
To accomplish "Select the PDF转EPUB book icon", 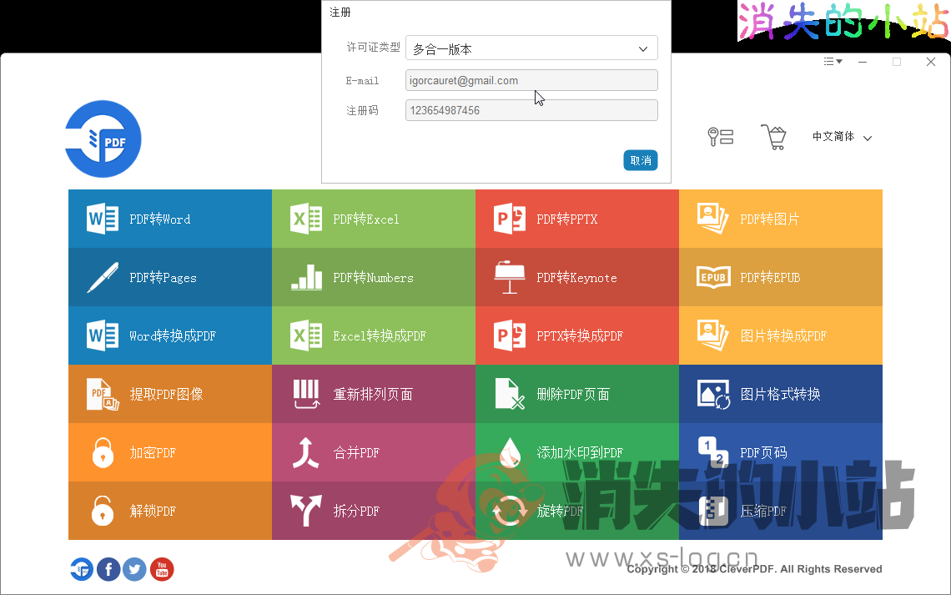I will point(713,277).
